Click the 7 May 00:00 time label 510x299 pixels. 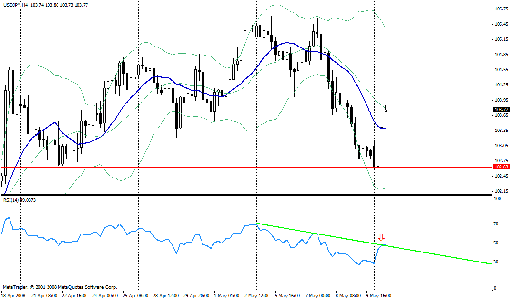click(x=318, y=295)
